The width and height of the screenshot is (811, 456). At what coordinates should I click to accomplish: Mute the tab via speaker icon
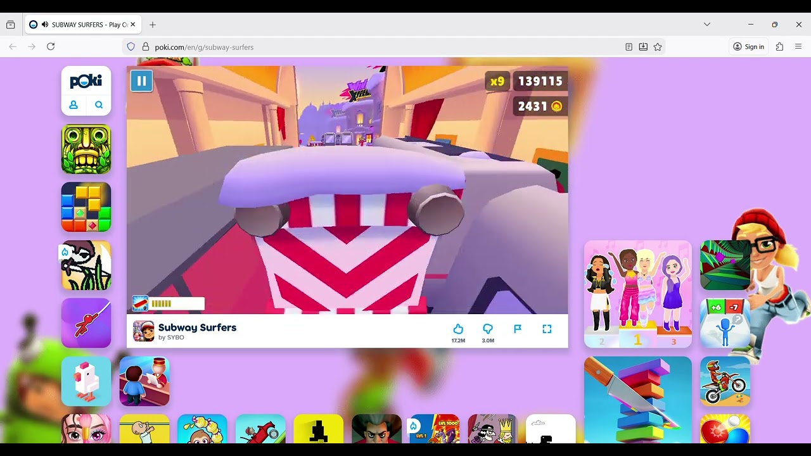45,25
